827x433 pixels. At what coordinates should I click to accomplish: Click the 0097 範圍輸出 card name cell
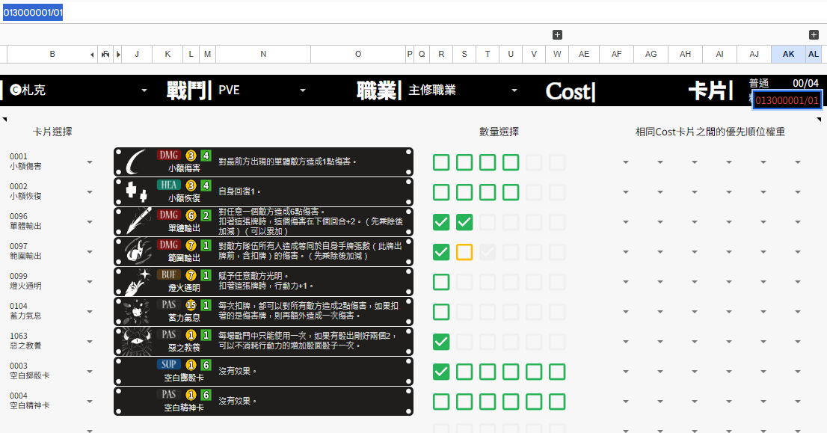coord(25,251)
